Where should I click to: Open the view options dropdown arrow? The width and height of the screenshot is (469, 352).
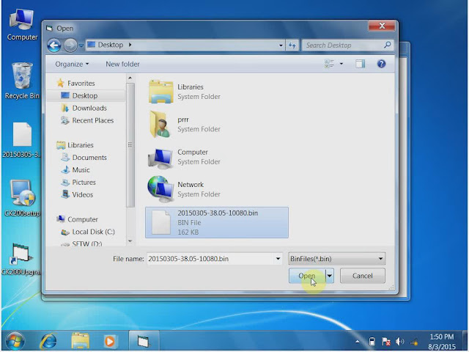click(x=341, y=64)
